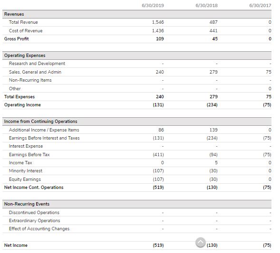This screenshot has height=253, width=280.
Task: Click the Research and Development row label
Action: pyautogui.click(x=37, y=64)
